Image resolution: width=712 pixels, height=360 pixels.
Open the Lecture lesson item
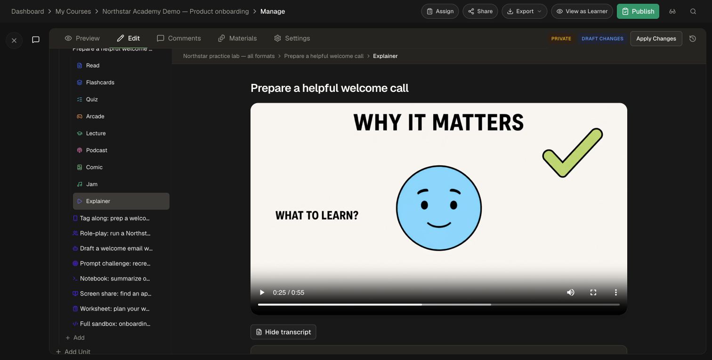121,133
